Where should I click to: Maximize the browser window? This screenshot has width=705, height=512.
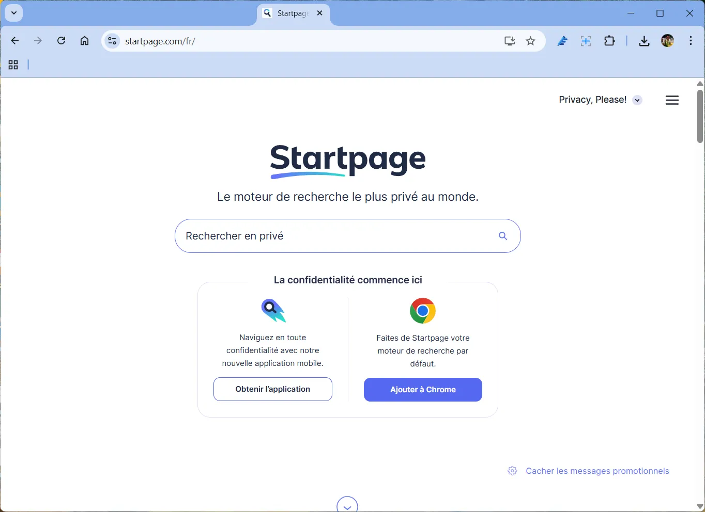click(x=660, y=13)
